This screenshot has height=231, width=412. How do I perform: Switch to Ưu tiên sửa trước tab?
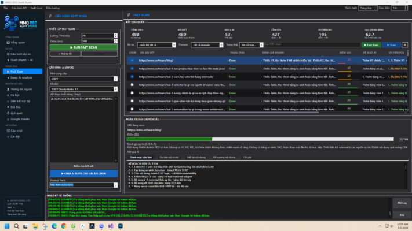(x=169, y=158)
